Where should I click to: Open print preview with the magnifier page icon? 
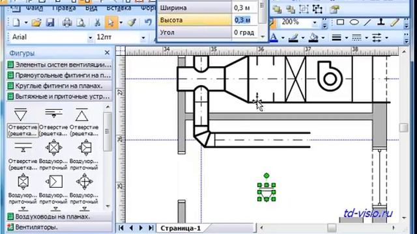point(81,23)
